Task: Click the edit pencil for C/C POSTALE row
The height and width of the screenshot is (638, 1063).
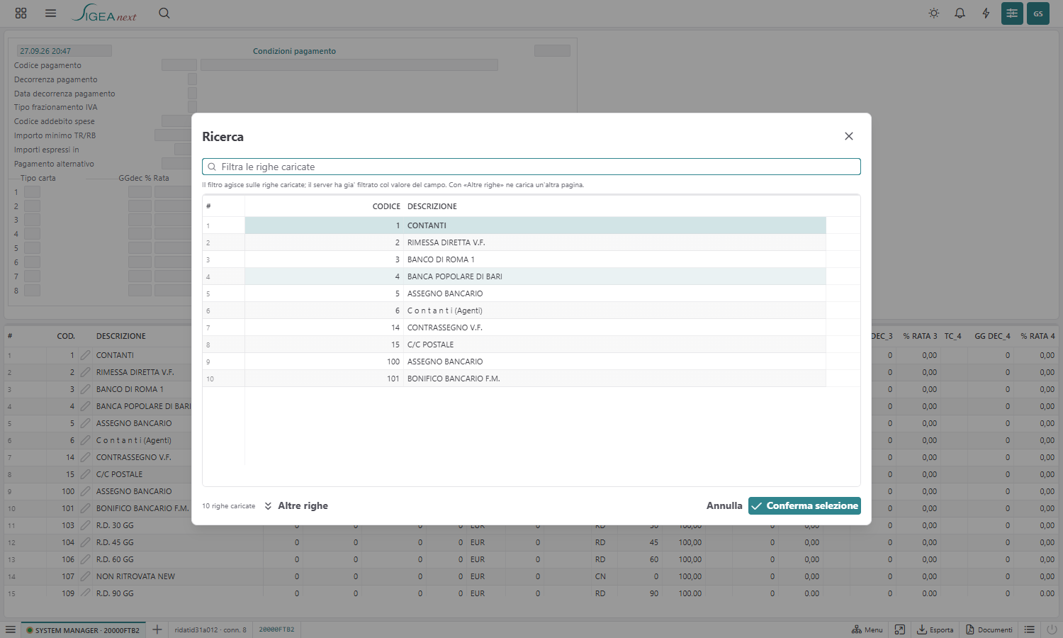Action: point(85,474)
